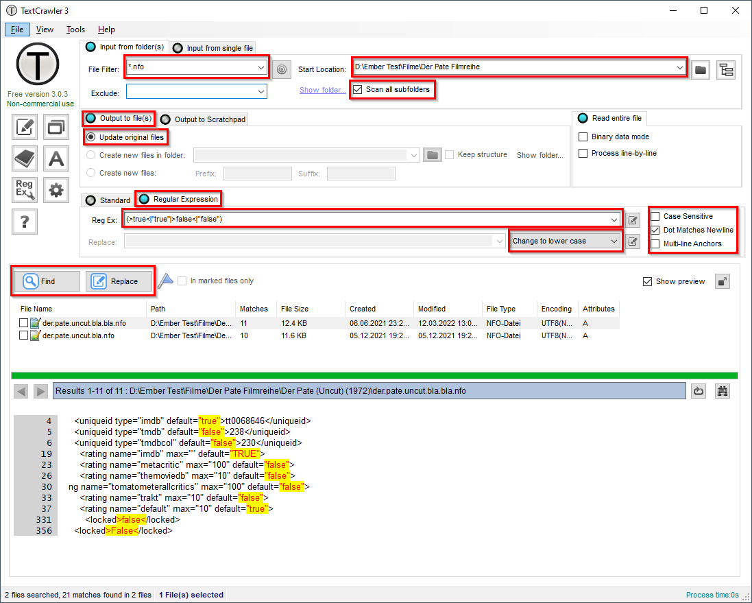Switch to Input from single file tab
752x603 pixels.
click(213, 48)
